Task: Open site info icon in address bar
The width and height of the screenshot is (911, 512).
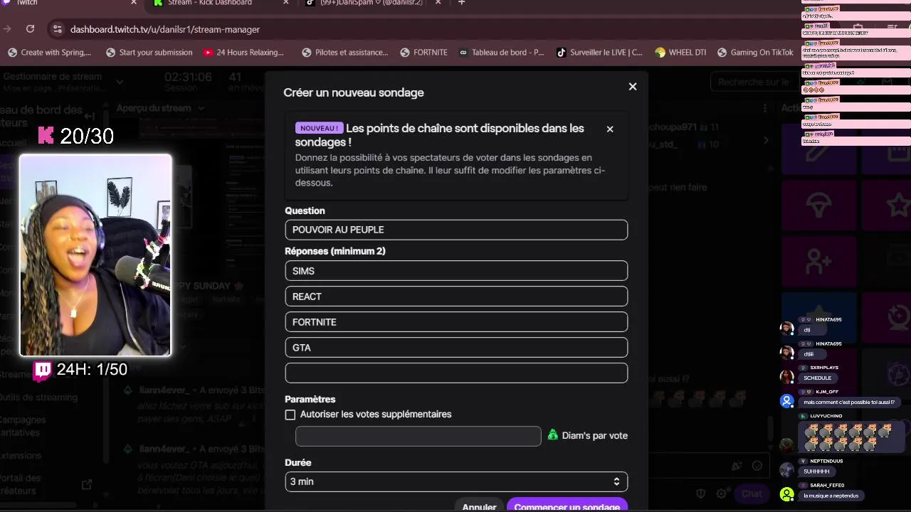Action: 58,29
